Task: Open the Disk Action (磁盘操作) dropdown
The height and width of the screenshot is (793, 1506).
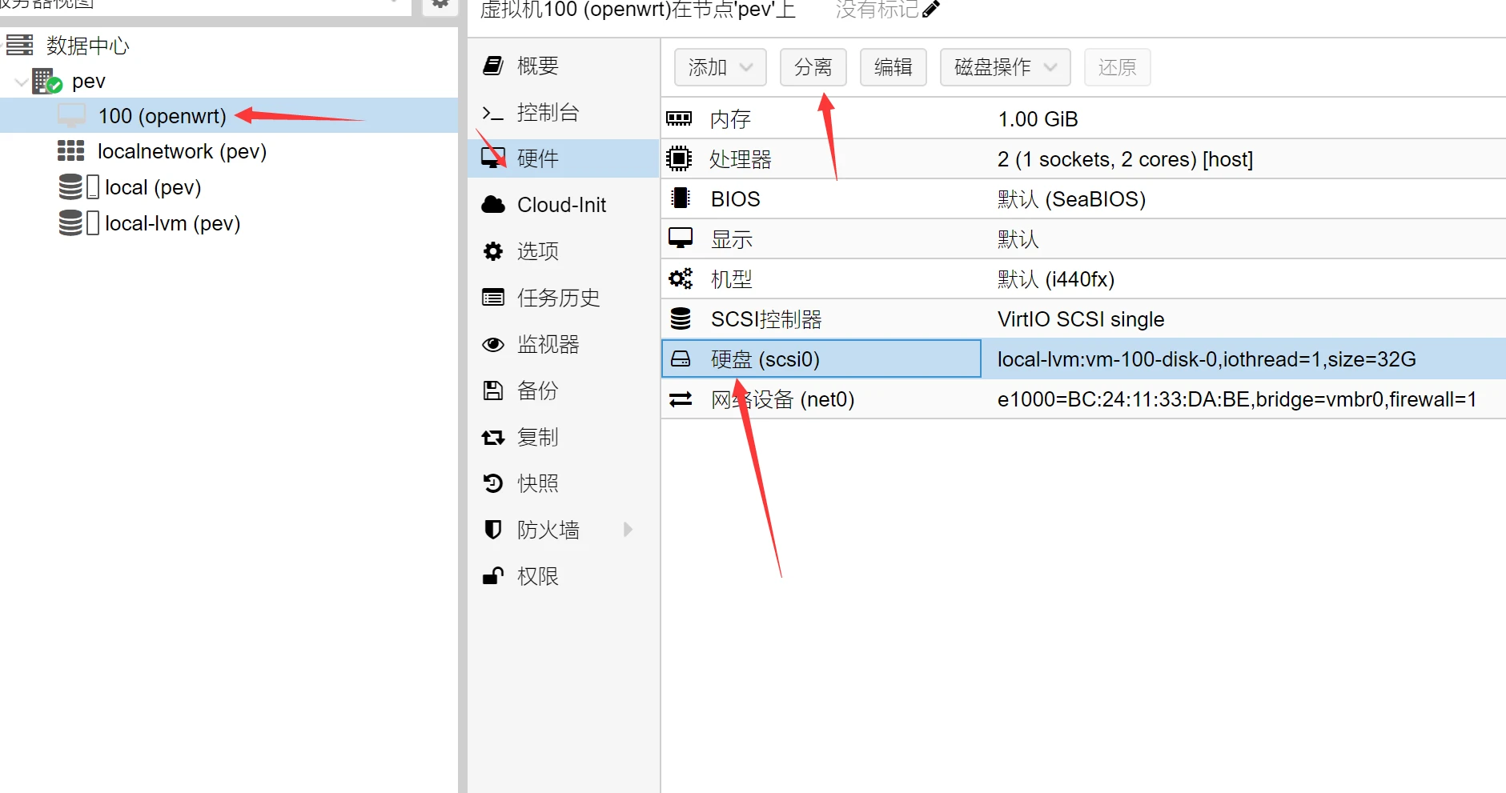Action: tap(1006, 67)
